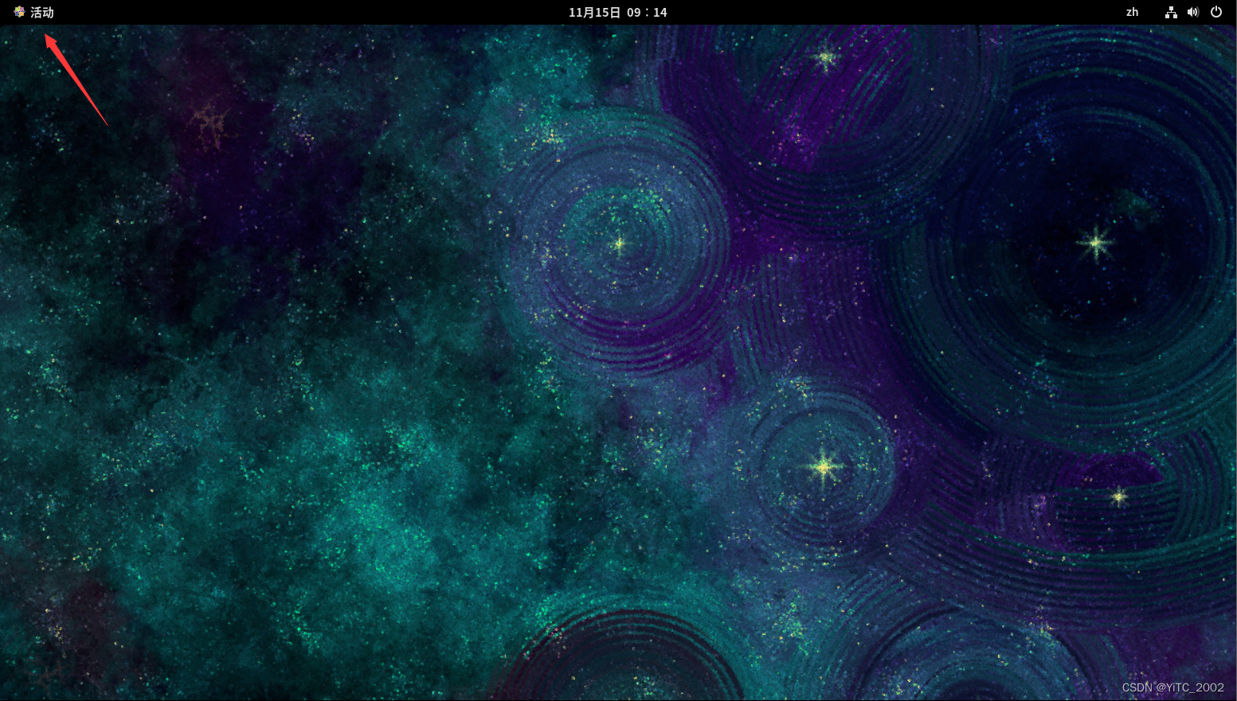Open the 活动 (Activities) overview
1237x701 pixels.
pos(42,12)
